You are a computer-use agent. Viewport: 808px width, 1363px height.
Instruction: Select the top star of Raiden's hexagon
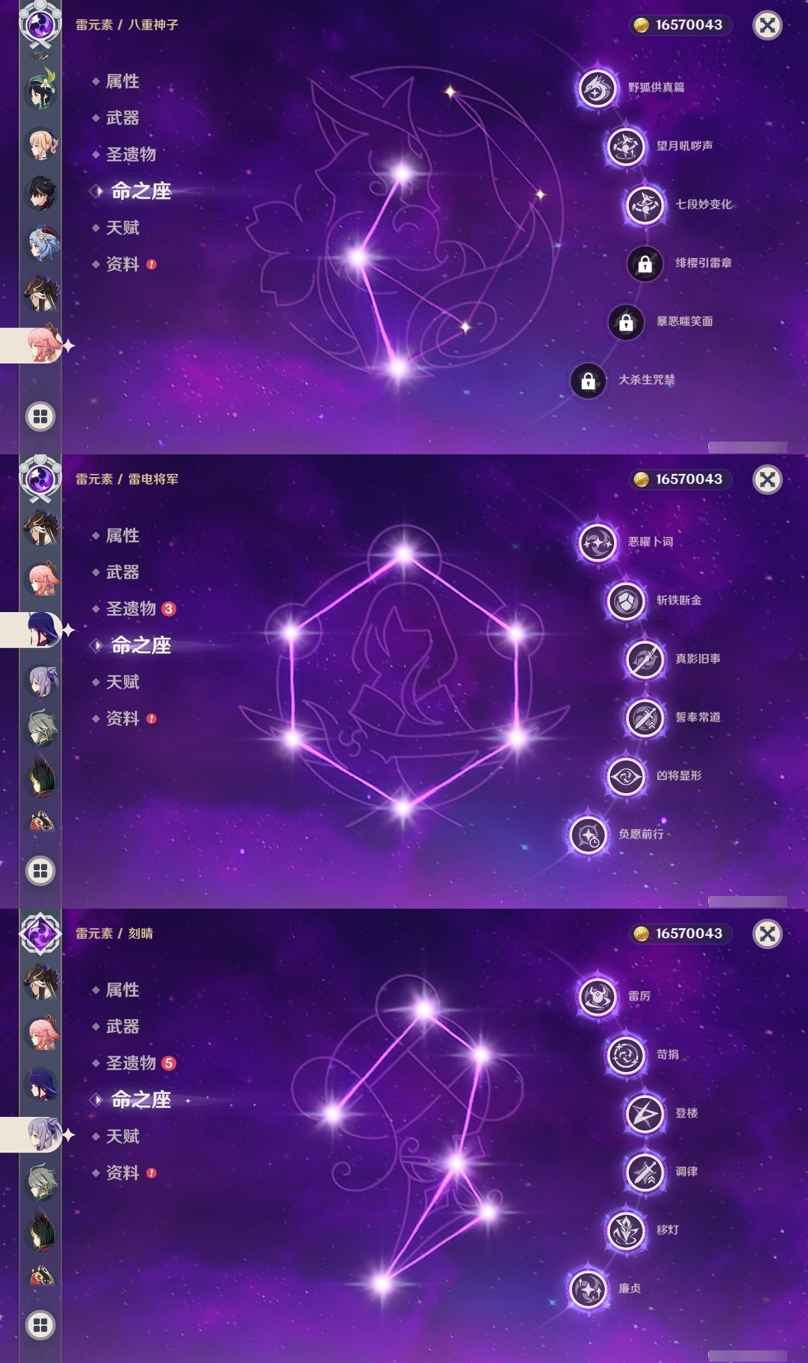pos(403,554)
